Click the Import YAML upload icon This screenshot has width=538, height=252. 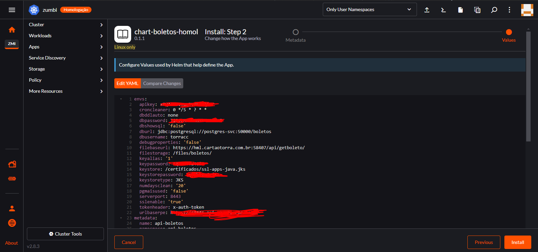click(x=427, y=10)
